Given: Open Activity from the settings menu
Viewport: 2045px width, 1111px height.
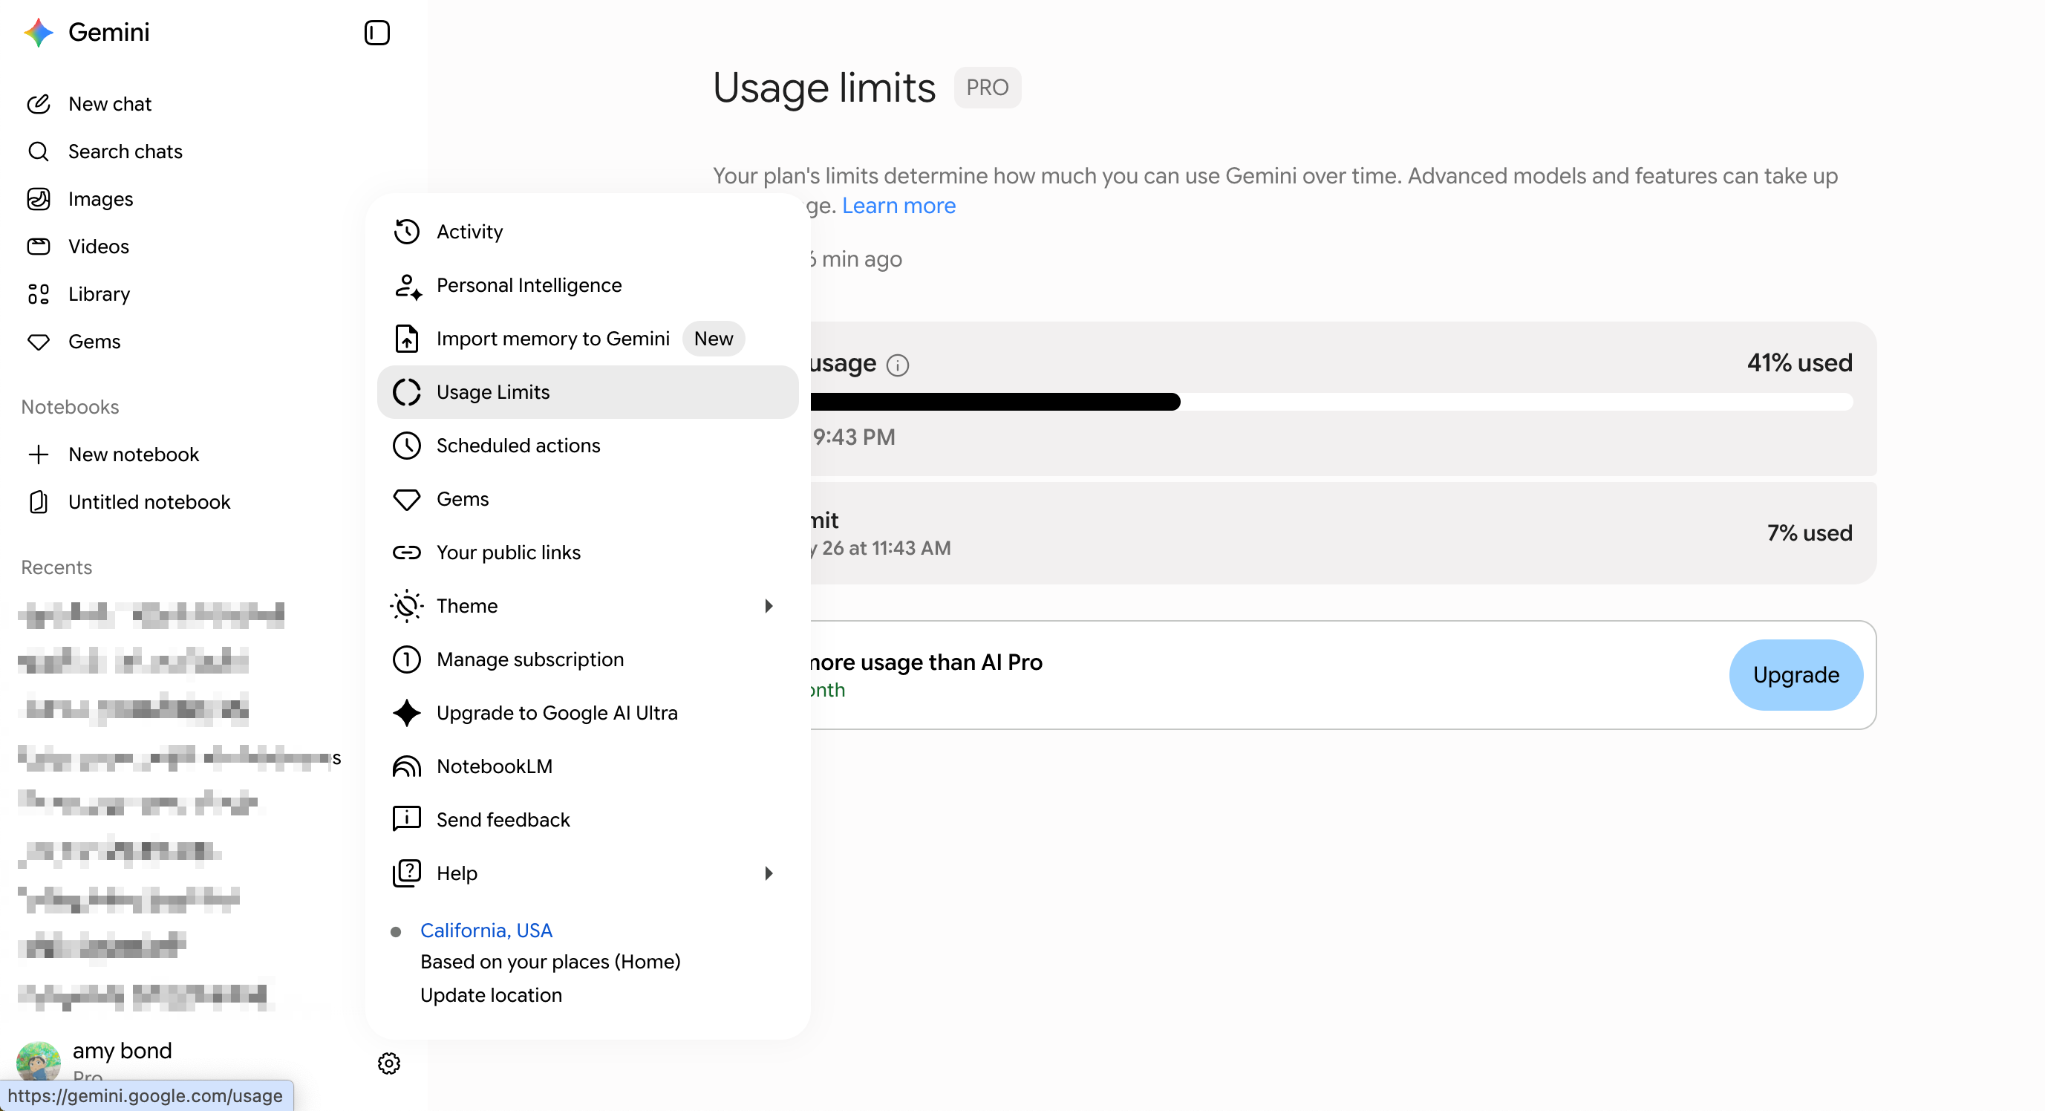Looking at the screenshot, I should 588,232.
